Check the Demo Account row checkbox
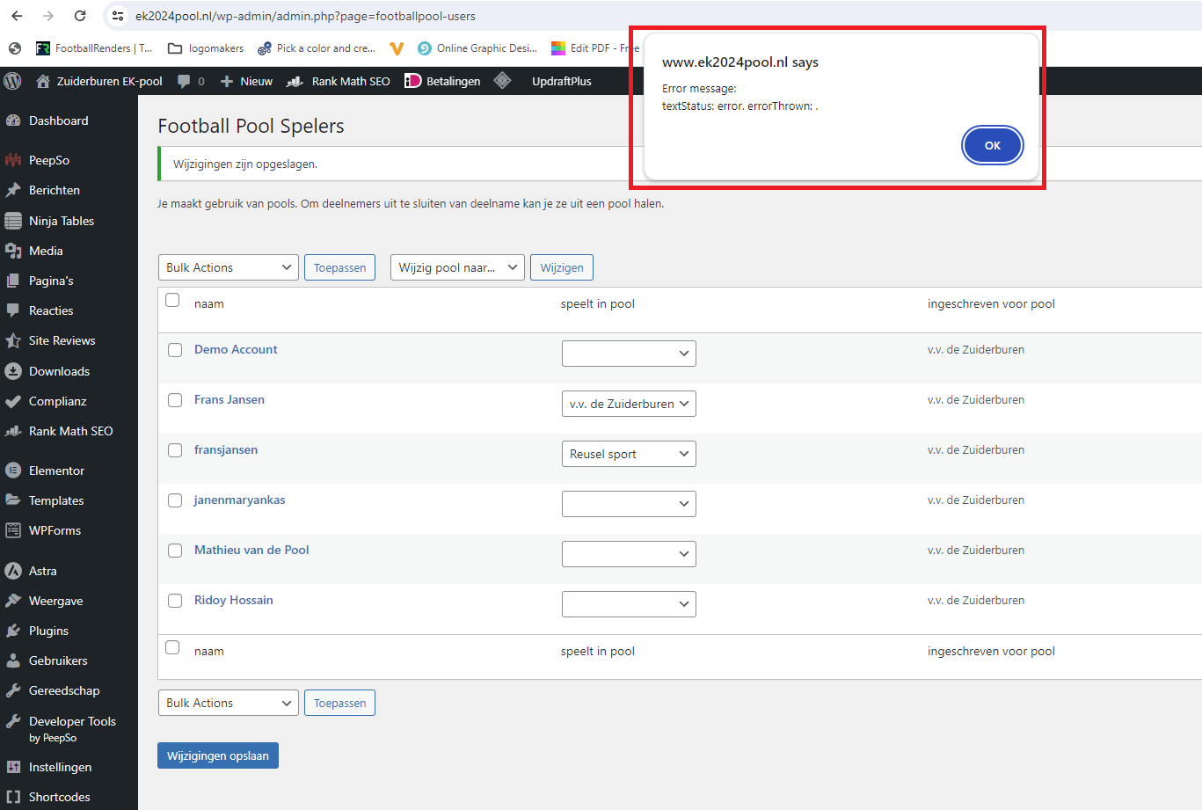1202x810 pixels. tap(175, 350)
